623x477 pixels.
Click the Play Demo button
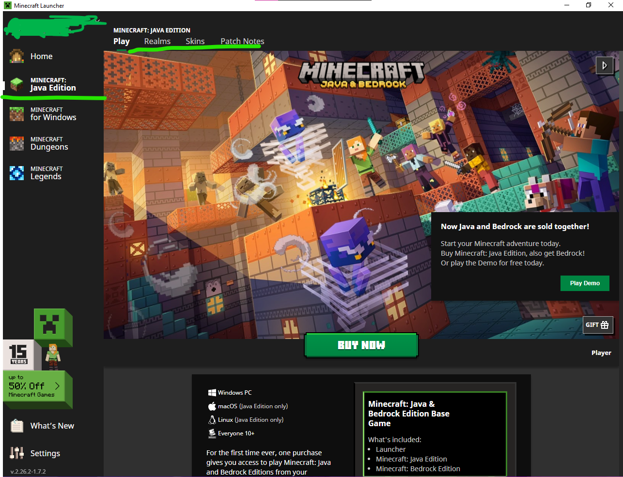tap(585, 283)
